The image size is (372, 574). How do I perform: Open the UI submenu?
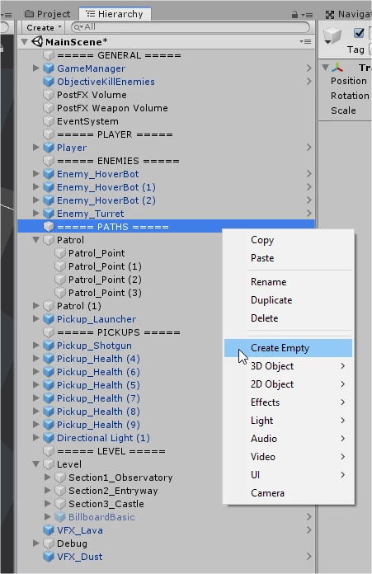(288, 475)
